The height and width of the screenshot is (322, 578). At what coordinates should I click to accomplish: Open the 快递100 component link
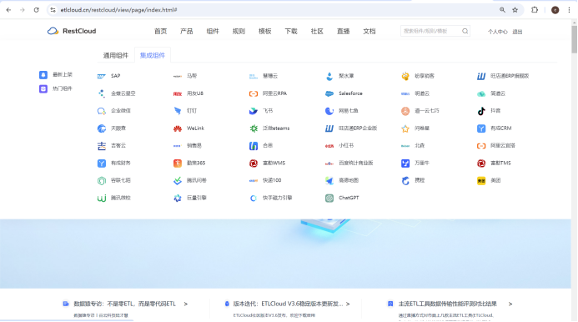click(x=272, y=181)
